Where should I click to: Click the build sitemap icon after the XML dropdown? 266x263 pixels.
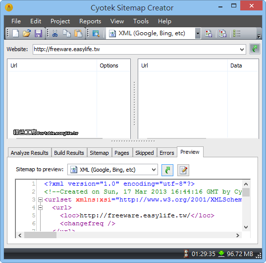[x=209, y=33]
